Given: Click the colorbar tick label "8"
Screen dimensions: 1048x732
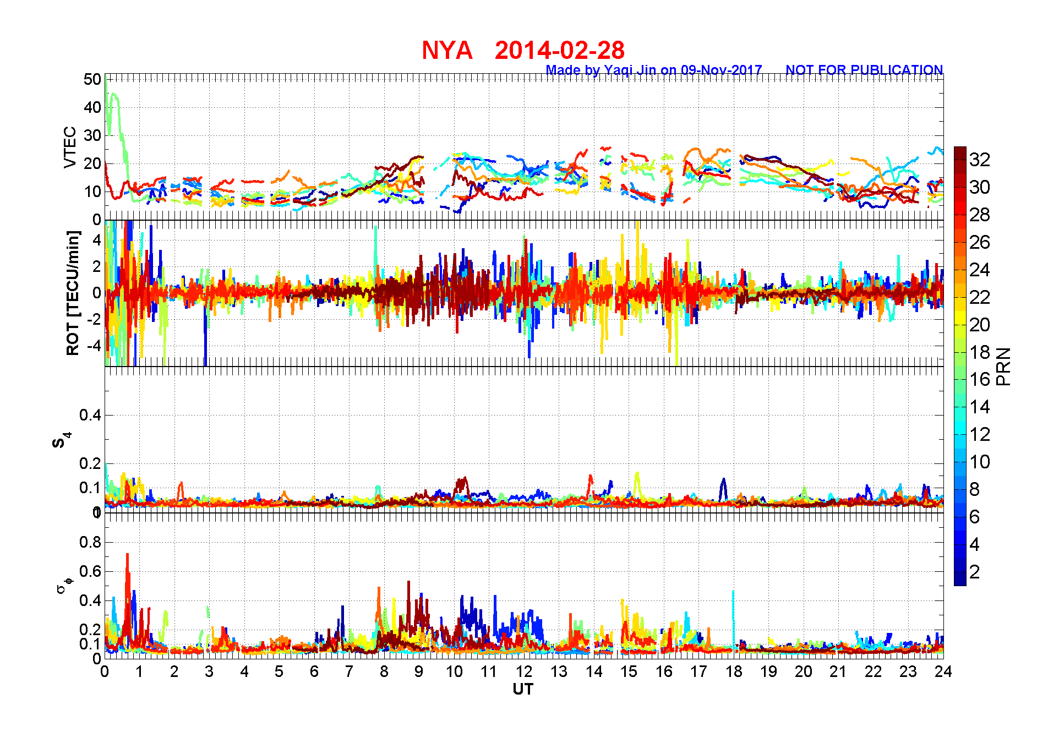Looking at the screenshot, I should 974,489.
